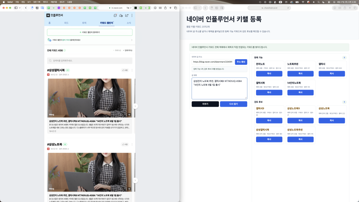
Task: Click 수정 button for #삼성노트북
Action: [125, 144]
